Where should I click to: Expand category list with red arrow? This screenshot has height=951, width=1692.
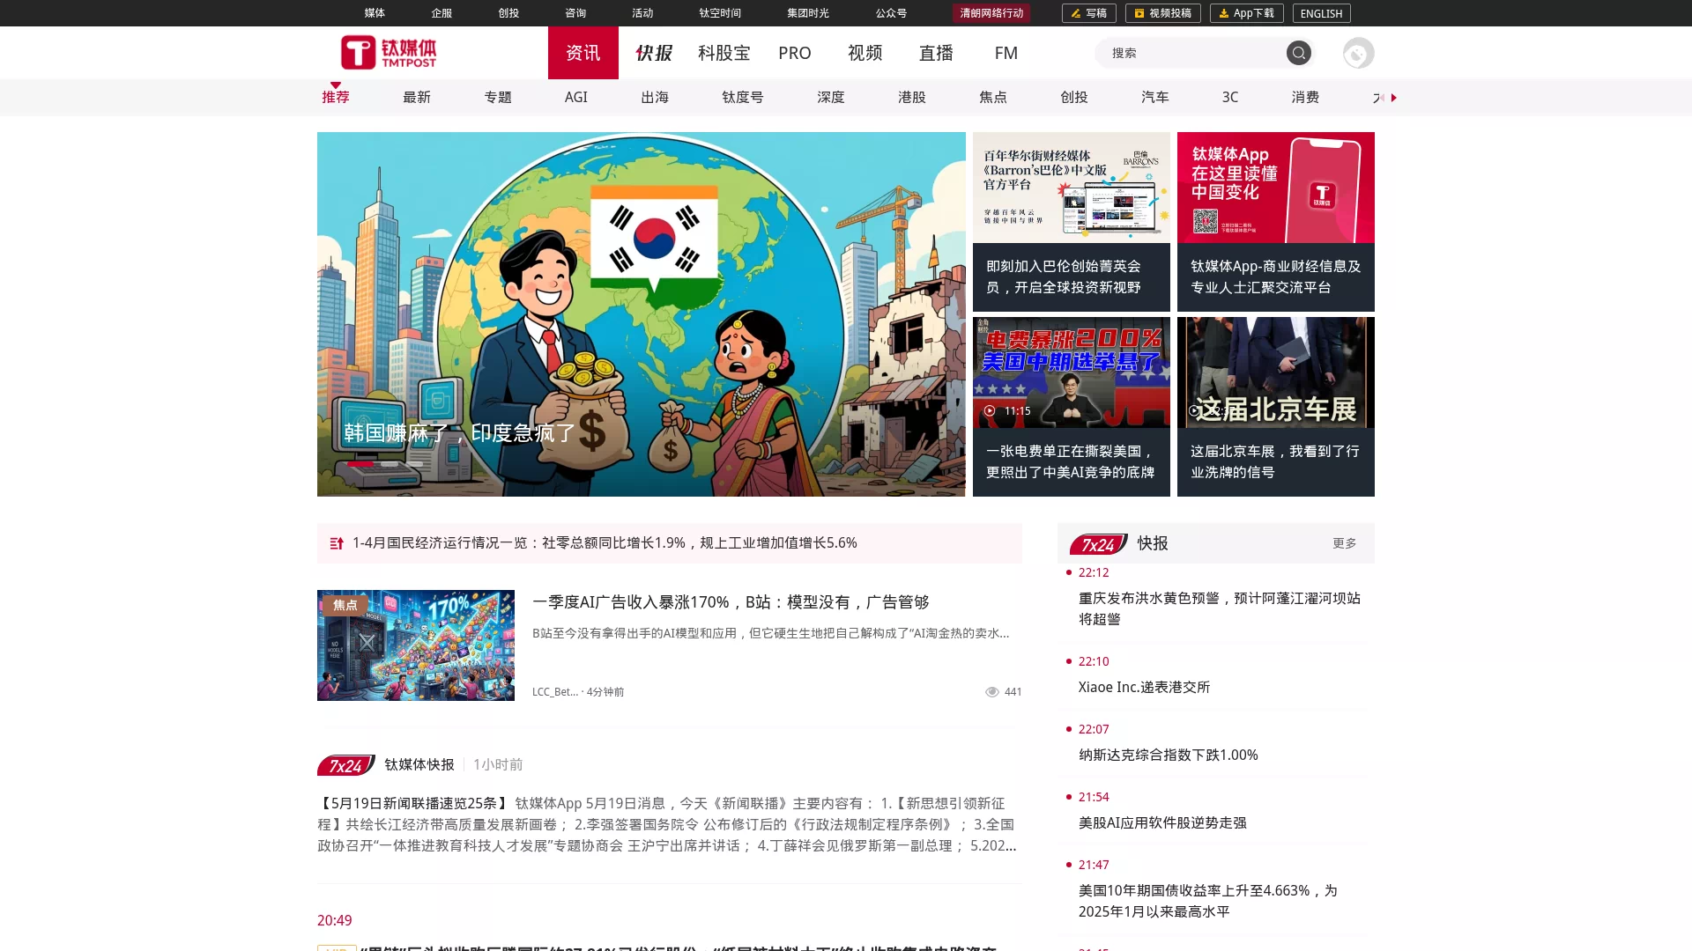click(x=1393, y=98)
